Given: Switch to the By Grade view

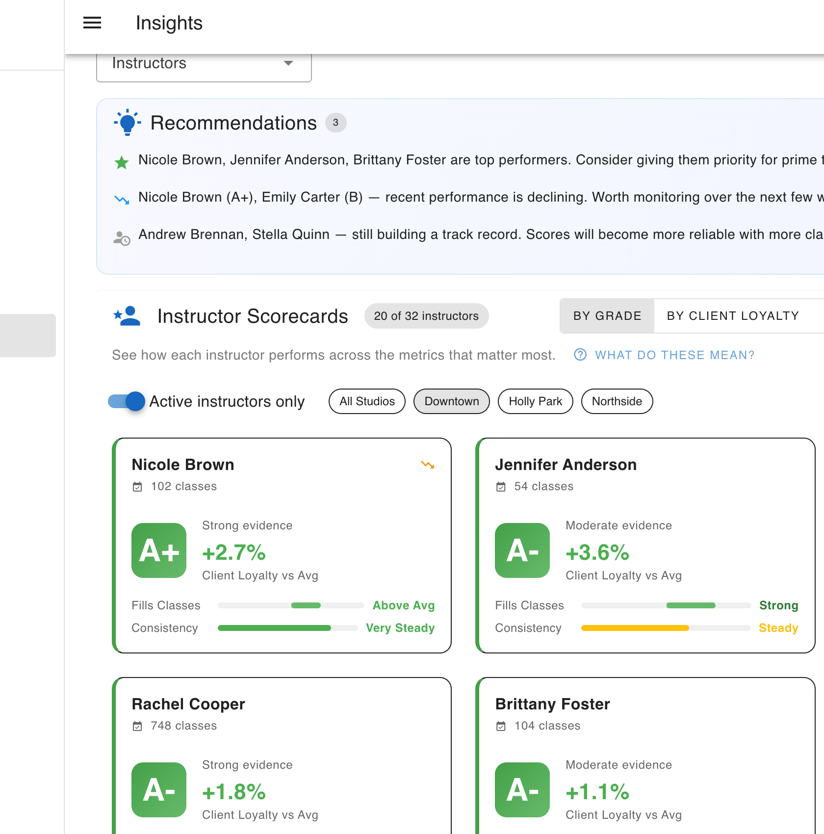Looking at the screenshot, I should (607, 316).
